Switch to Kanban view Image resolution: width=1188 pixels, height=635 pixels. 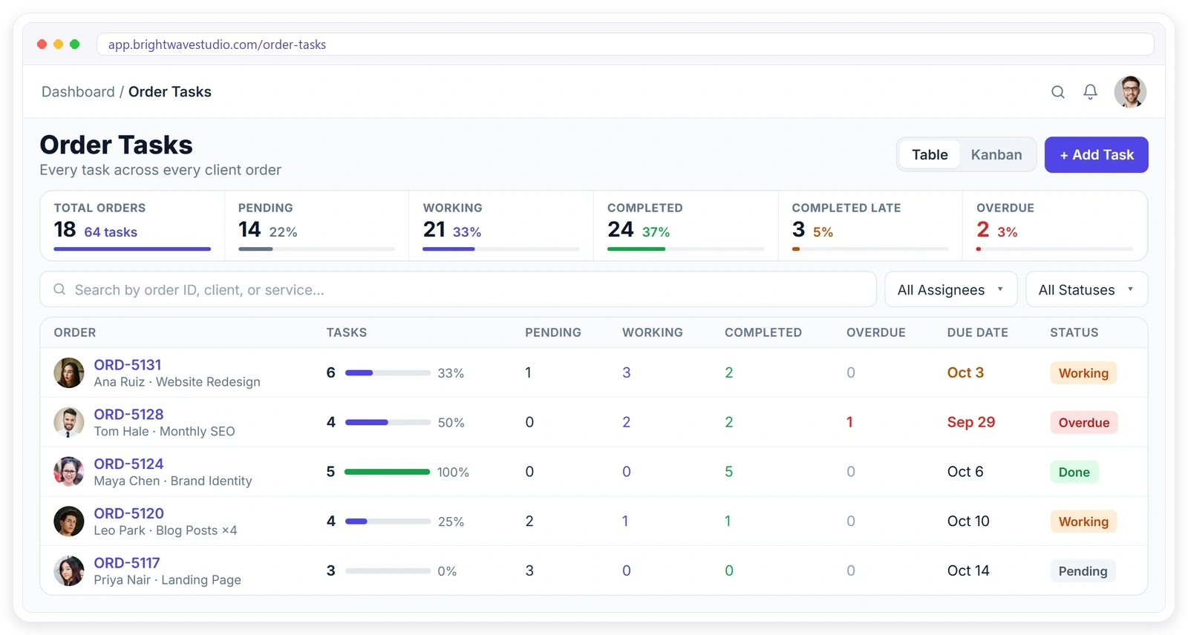tap(996, 155)
